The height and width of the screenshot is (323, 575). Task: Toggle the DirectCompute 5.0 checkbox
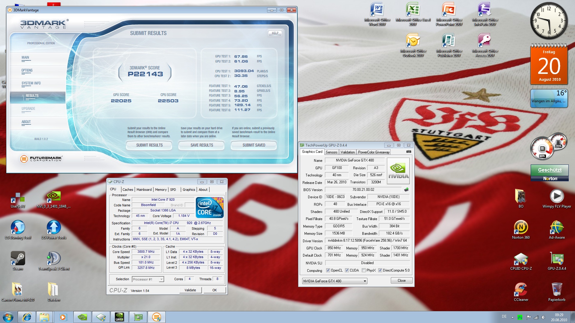(380, 270)
